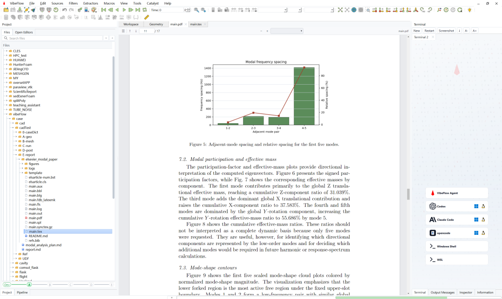Click the Zoom To Box icon
Image resolution: width=502 pixels, height=299 pixels.
click(368, 10)
